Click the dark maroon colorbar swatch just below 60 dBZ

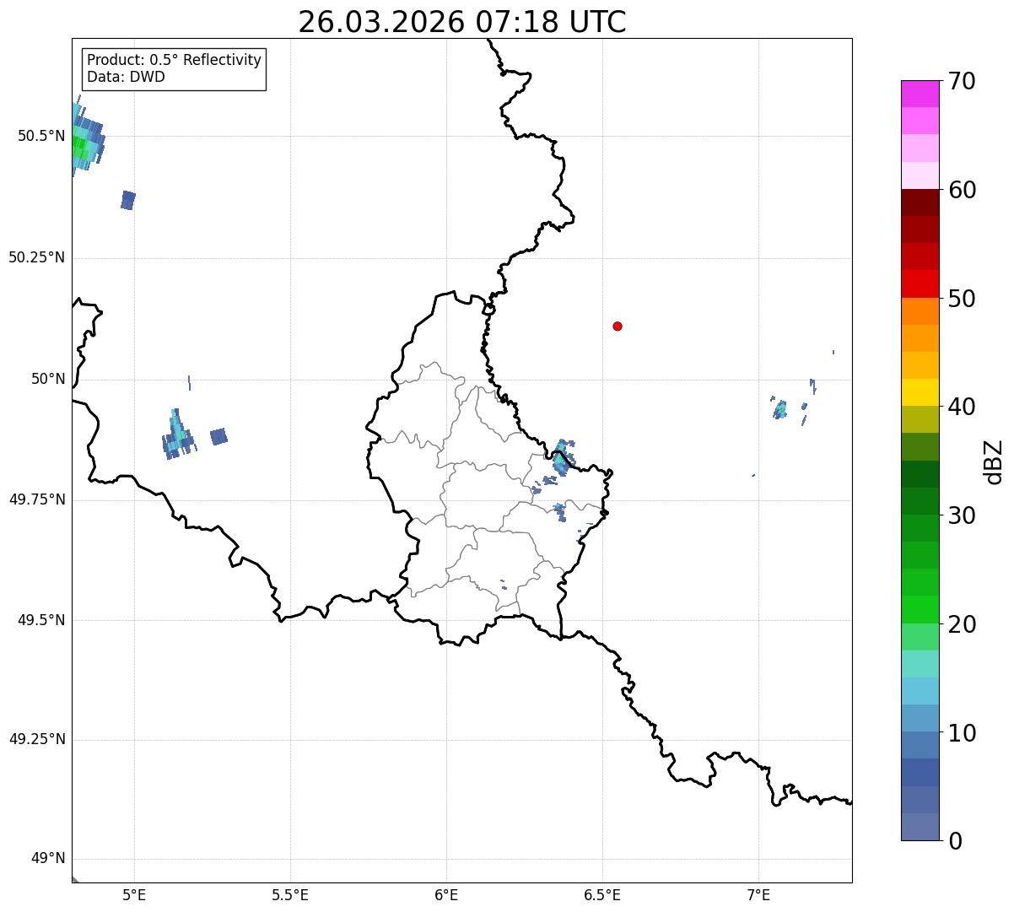tap(920, 202)
